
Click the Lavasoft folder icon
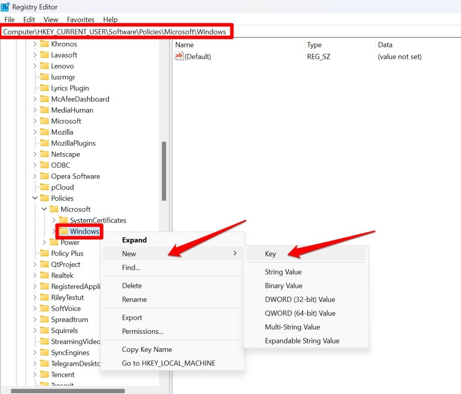pyautogui.click(x=44, y=55)
